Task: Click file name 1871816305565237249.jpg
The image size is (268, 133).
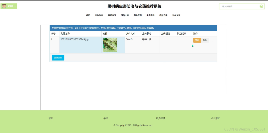Action: coord(74,39)
